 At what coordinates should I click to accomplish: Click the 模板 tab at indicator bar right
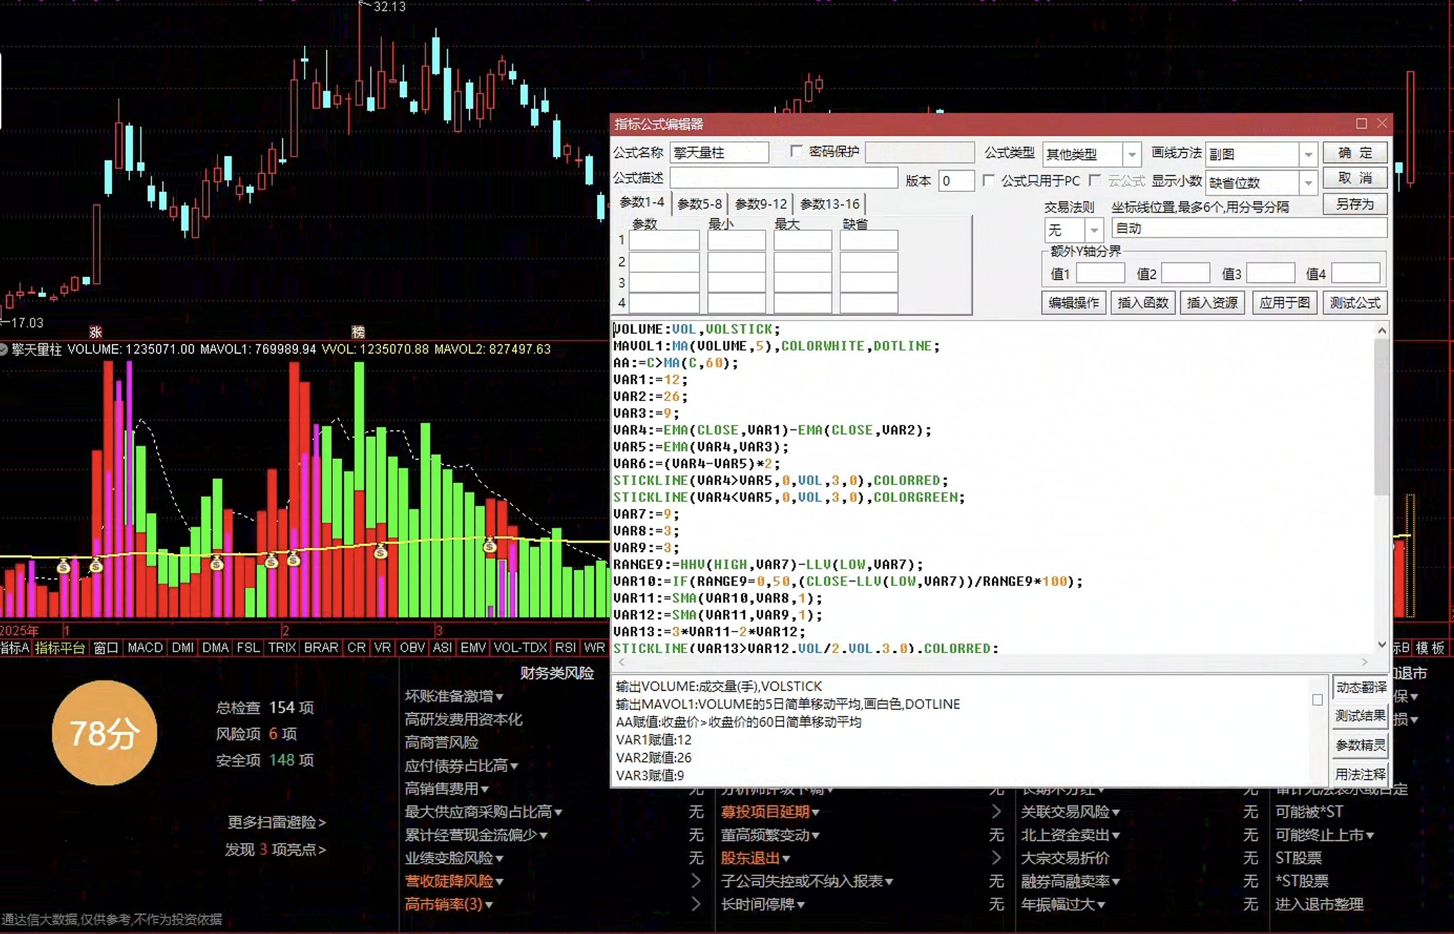coord(1431,648)
